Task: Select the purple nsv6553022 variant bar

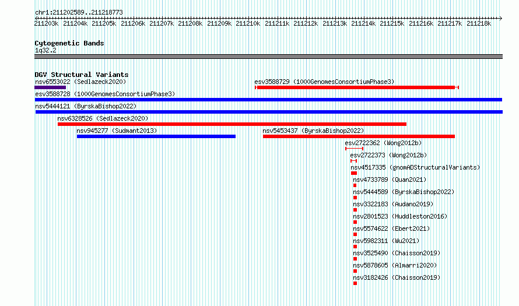Action: [x=50, y=87]
